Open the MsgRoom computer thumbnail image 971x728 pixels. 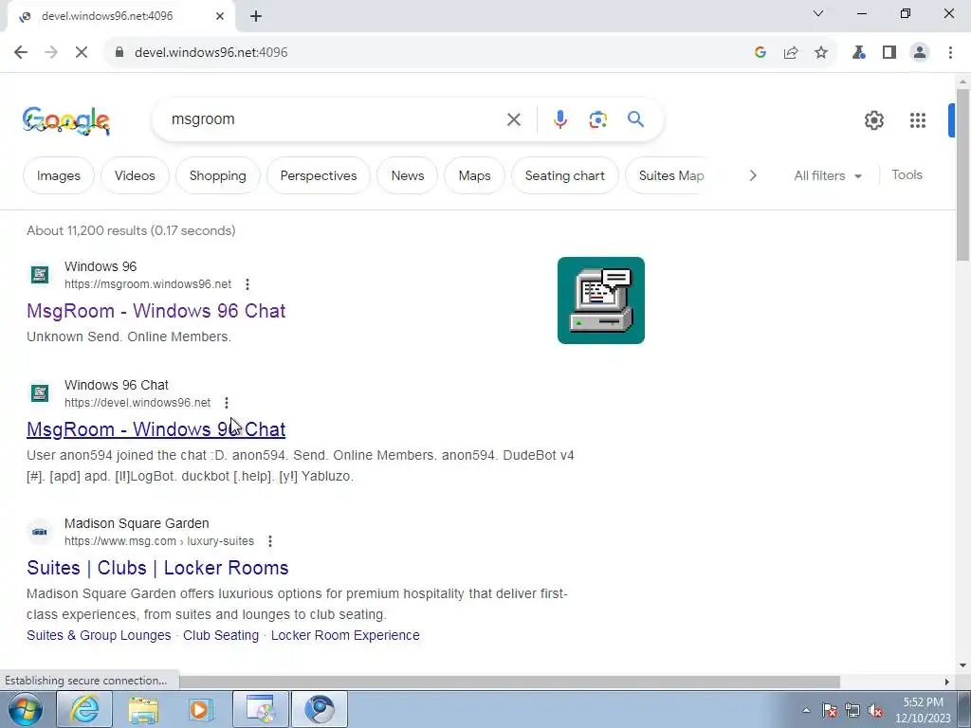600,300
